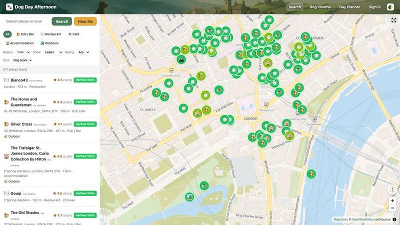
Task: Filter places by Restaurant
Action: 51,34
